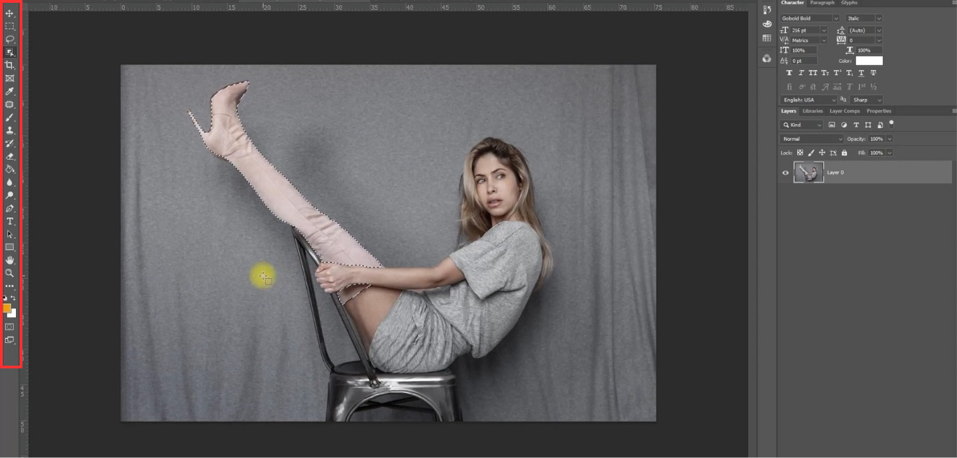Select the Pen tool
Screen dimensions: 957x458
pyautogui.click(x=10, y=208)
